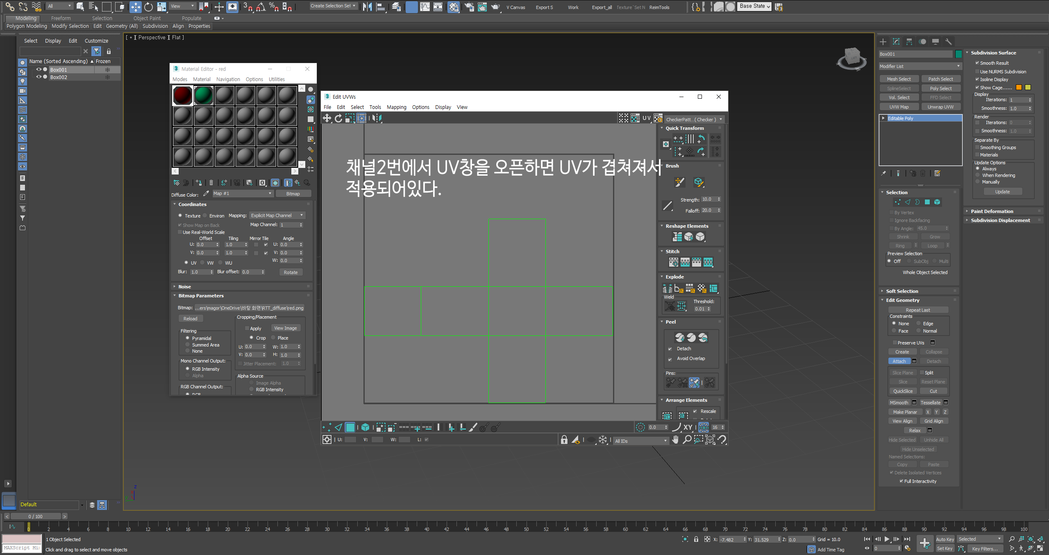
Task: Click the red.png bitmap path button
Action: (249, 308)
